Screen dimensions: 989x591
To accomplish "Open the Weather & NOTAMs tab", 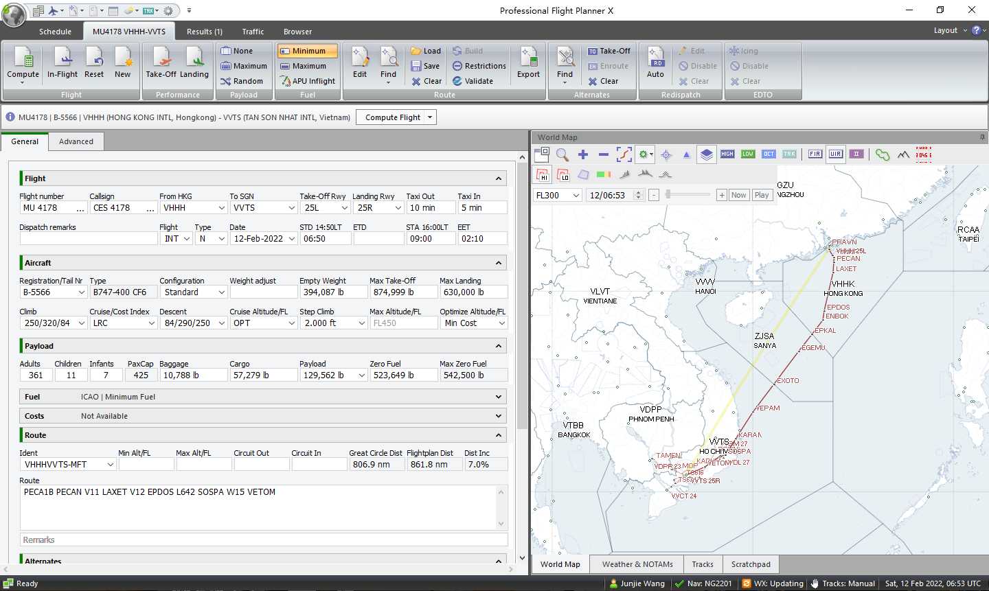I will [x=637, y=564].
